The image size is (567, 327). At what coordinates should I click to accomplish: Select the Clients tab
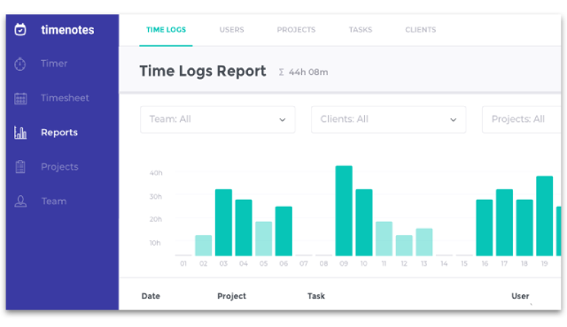(420, 29)
